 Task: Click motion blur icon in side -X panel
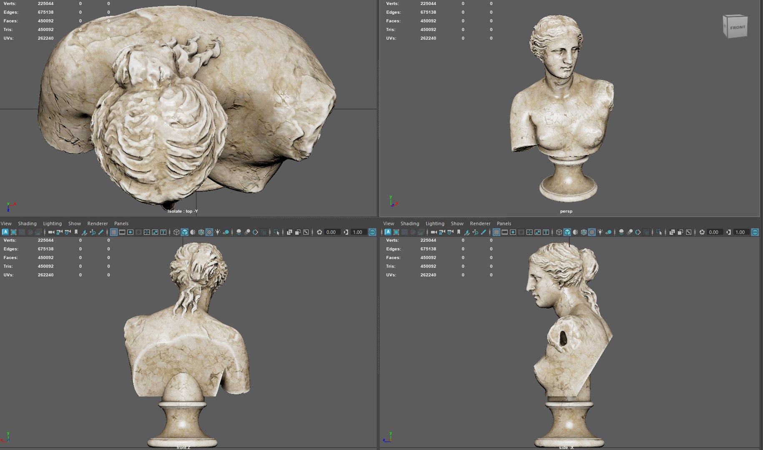630,232
